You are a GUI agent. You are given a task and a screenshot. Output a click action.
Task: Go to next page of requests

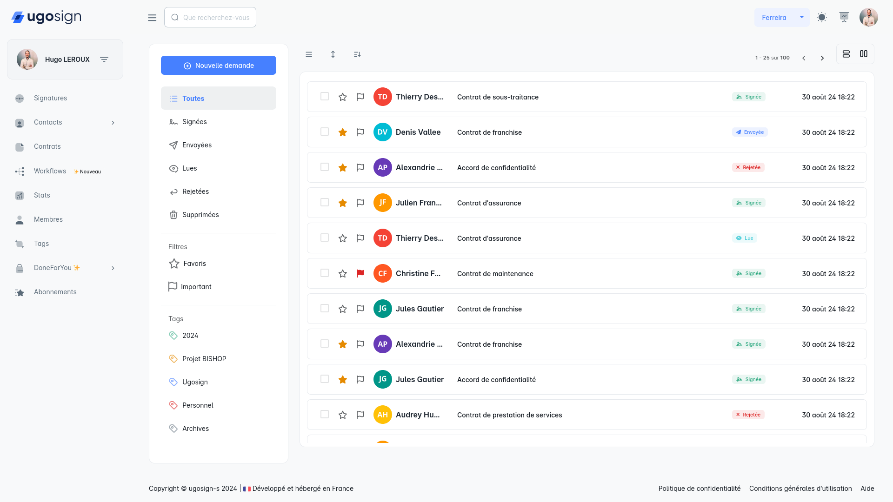[x=822, y=58]
